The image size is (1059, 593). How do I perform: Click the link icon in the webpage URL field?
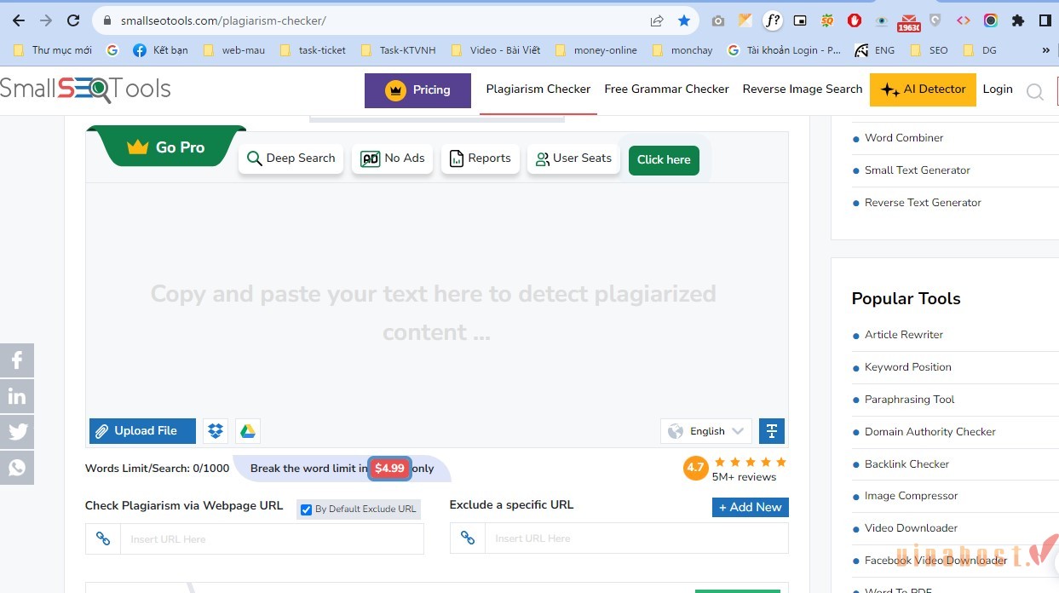[102, 538]
